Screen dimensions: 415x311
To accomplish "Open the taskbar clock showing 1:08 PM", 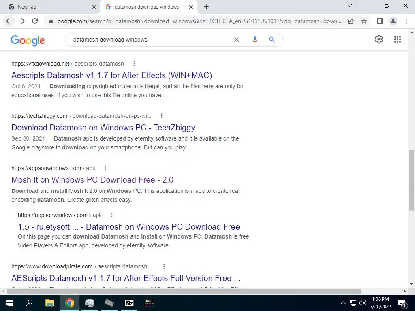I will [380, 303].
